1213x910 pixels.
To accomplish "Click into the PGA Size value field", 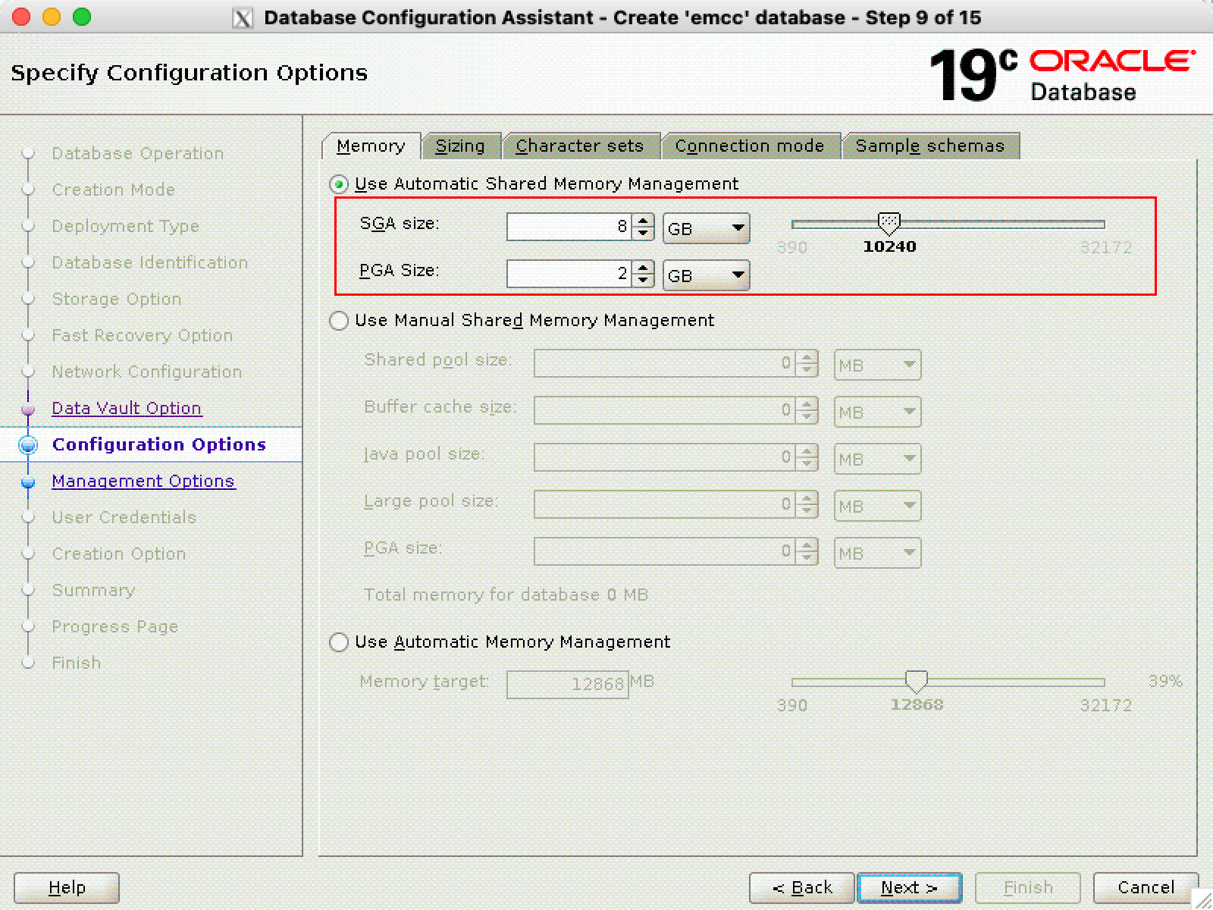I will point(570,274).
